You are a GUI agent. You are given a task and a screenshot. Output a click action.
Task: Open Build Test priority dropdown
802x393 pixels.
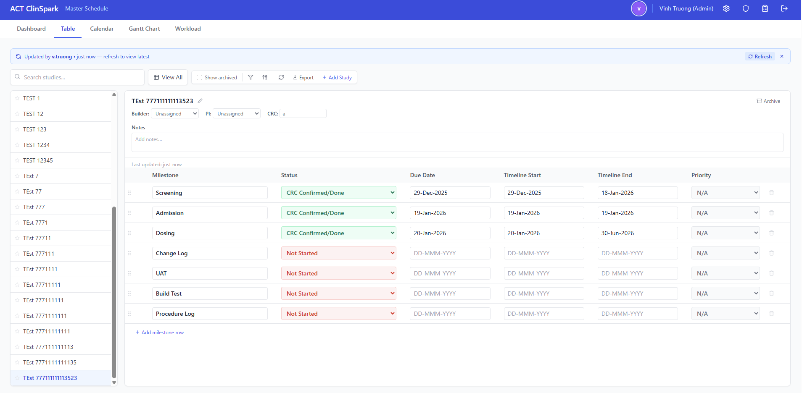click(x=725, y=293)
